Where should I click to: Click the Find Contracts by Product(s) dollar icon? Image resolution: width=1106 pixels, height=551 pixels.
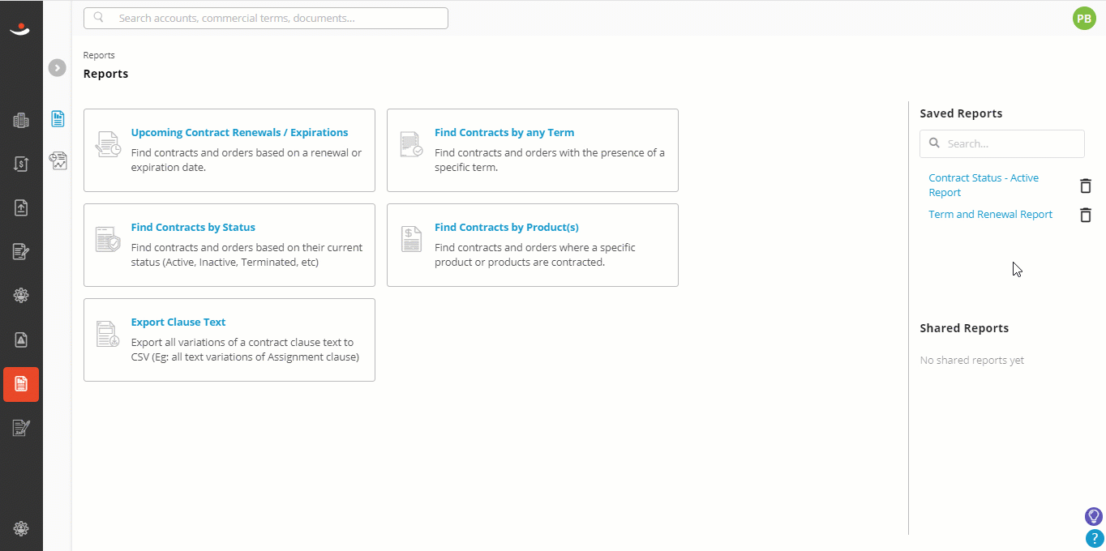(411, 239)
